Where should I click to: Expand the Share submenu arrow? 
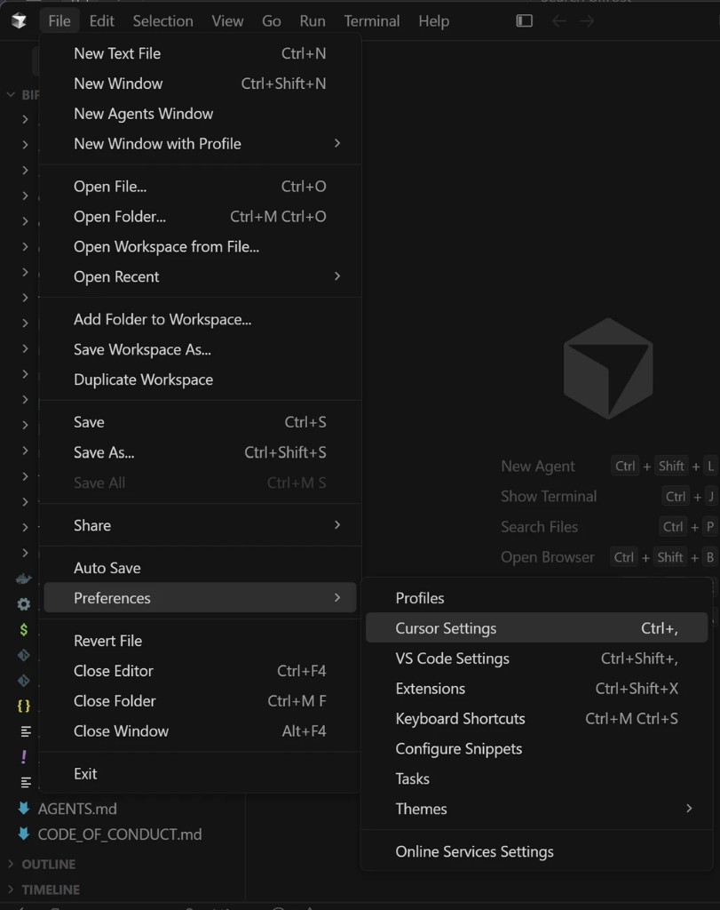pyautogui.click(x=336, y=524)
